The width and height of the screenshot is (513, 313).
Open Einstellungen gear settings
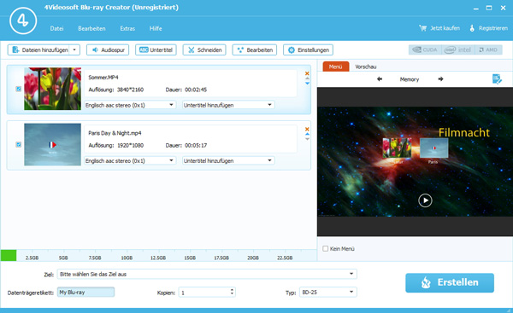point(308,50)
